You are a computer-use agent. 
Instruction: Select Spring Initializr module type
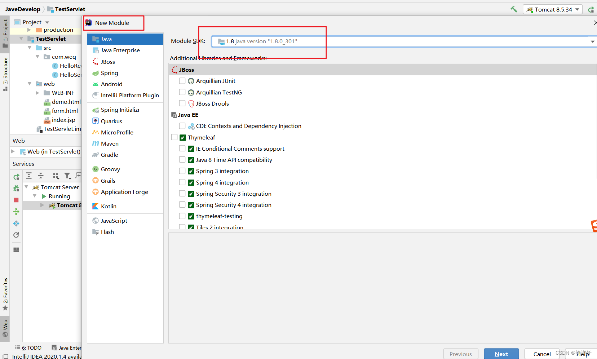125,110
